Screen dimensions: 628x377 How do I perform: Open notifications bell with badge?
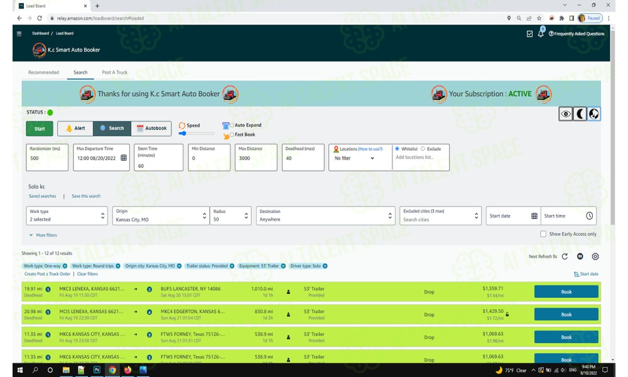point(541,33)
